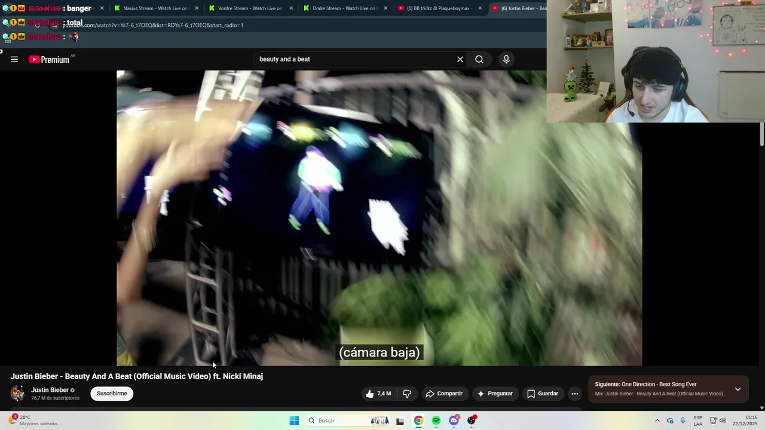Open Google Chrome from taskbar
Image resolution: width=765 pixels, height=430 pixels.
click(418, 420)
